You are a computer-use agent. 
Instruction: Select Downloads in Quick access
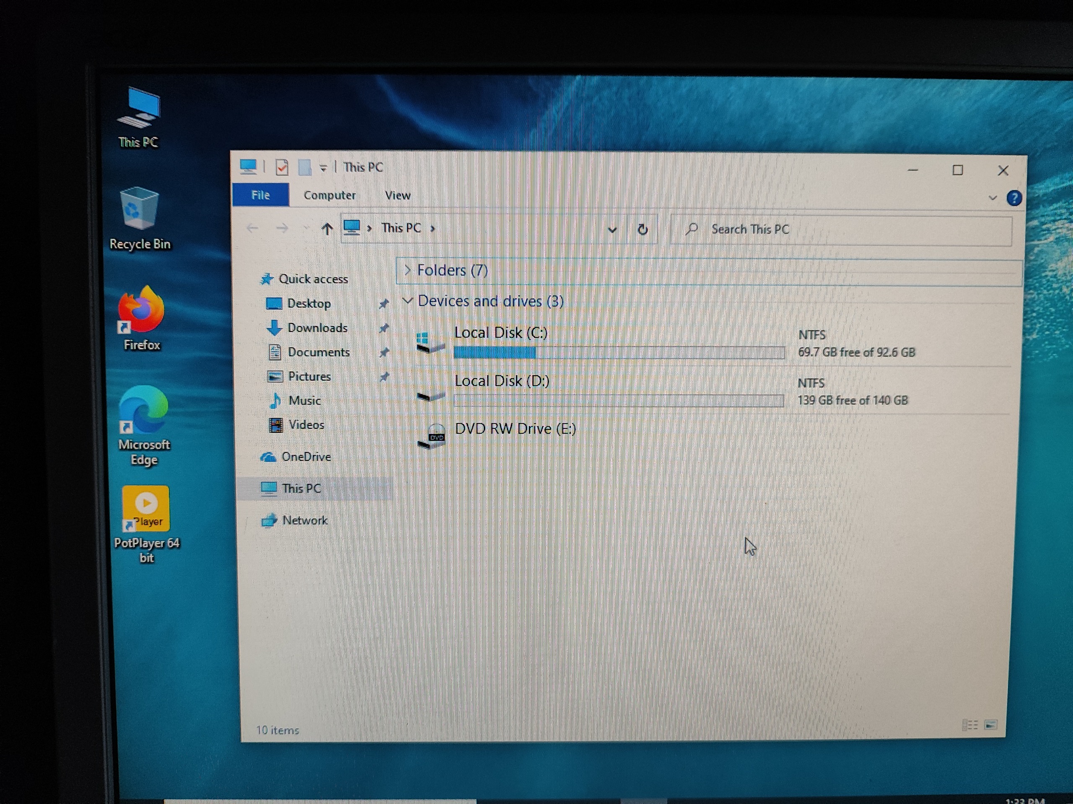(x=317, y=328)
